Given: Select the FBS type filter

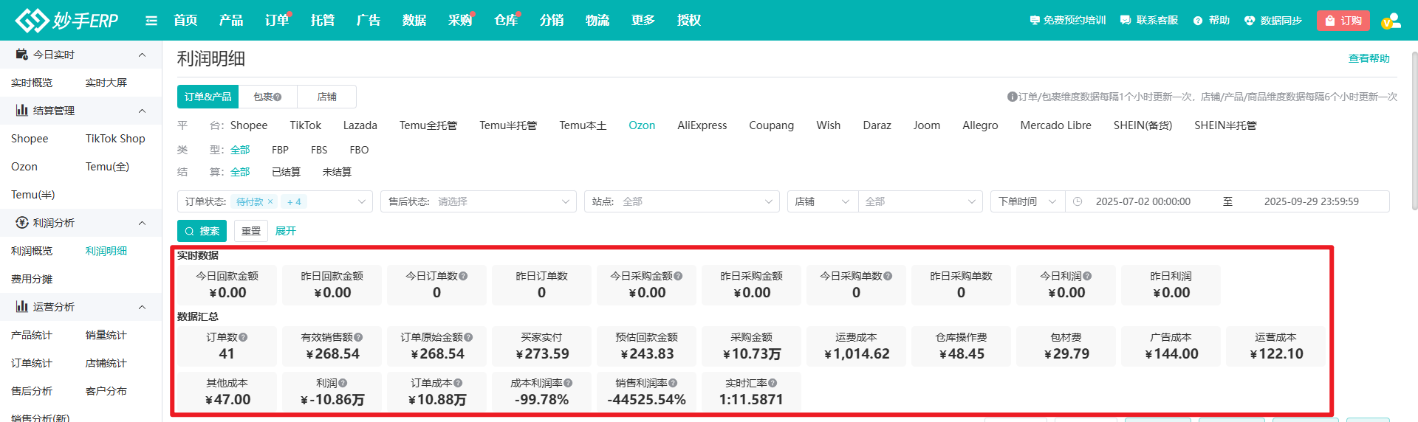Looking at the screenshot, I should point(319,150).
